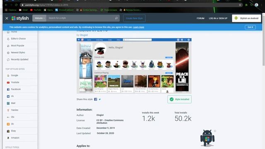The image size is (265, 149).
Task: Click the Olx site icon
Action: coord(8,117)
